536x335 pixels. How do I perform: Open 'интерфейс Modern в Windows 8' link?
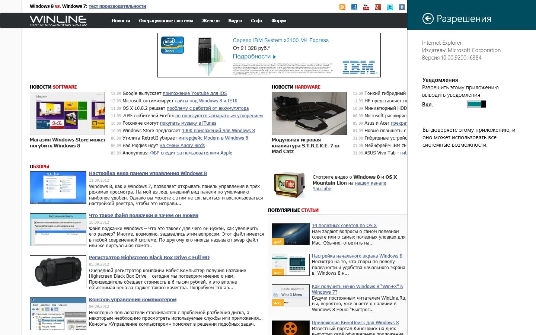[x=213, y=138]
